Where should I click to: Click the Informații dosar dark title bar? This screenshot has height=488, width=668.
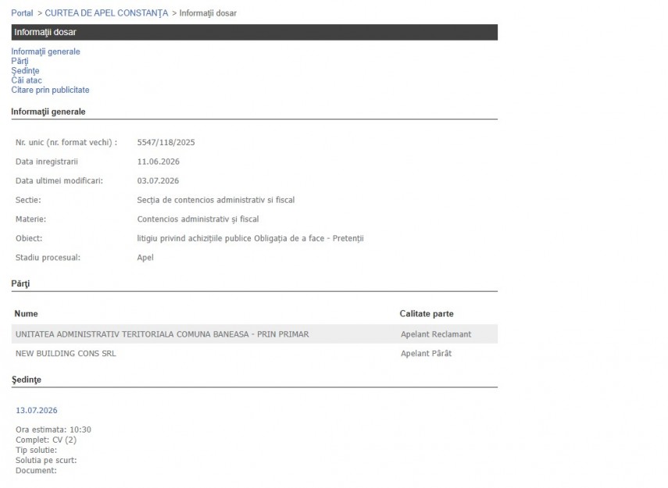tap(255, 32)
